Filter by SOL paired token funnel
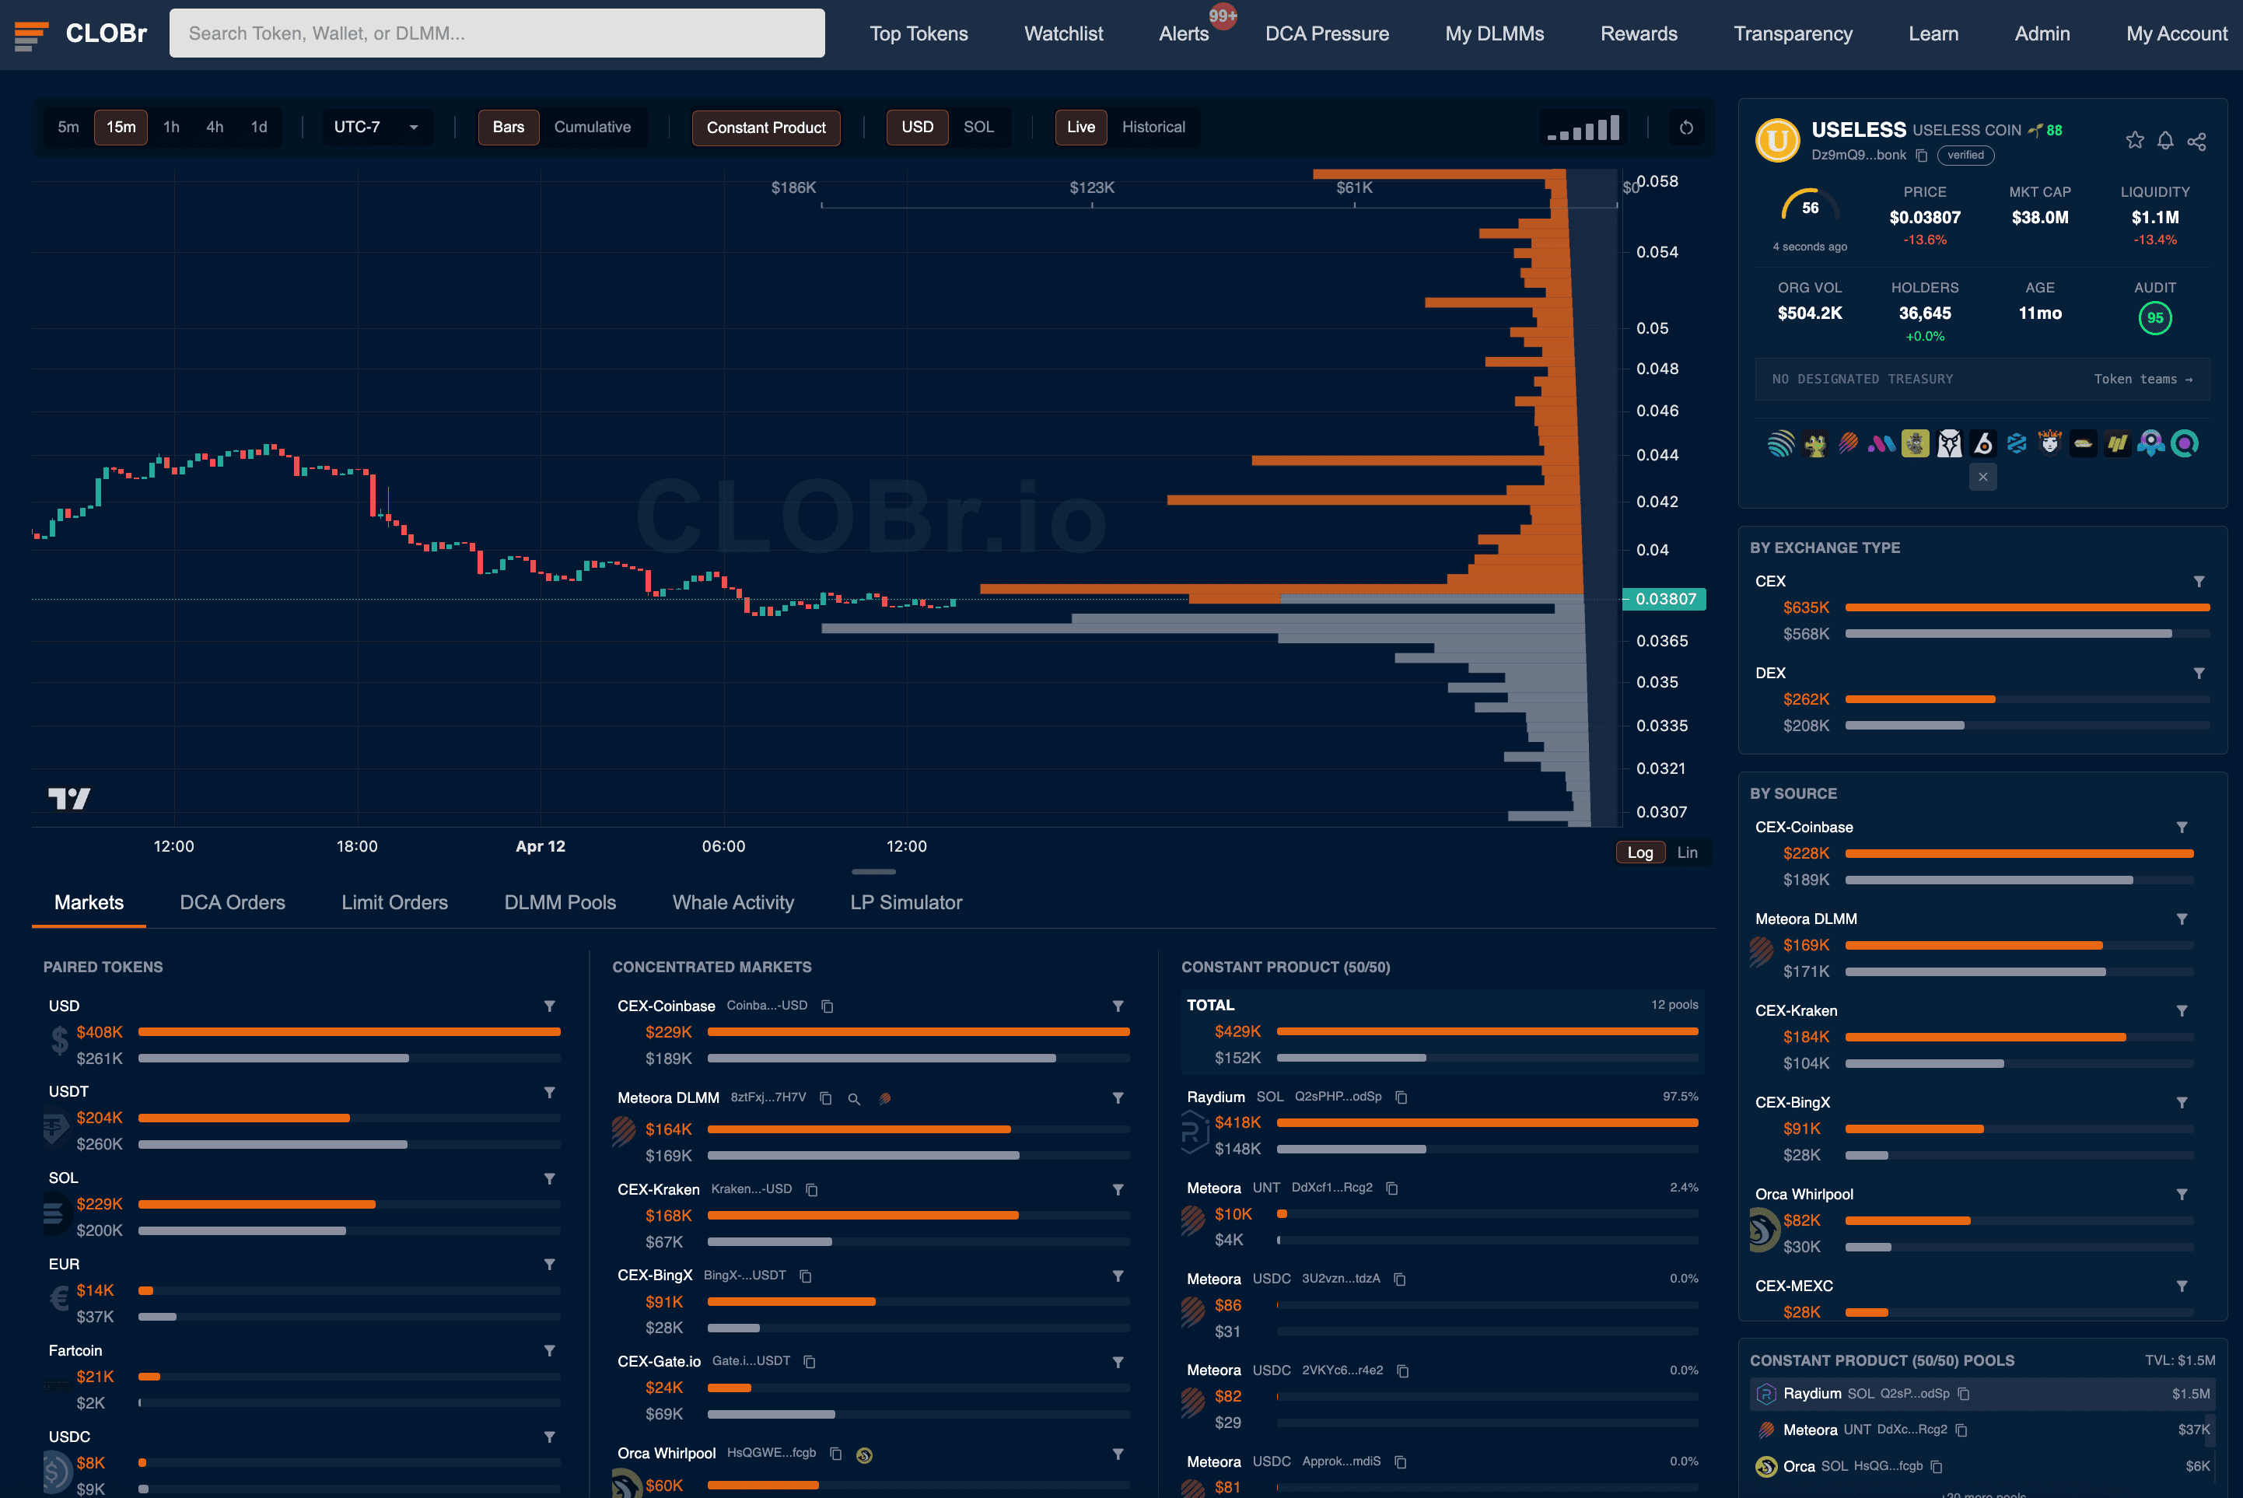Screen dimensions: 2243x1498 [549, 1178]
